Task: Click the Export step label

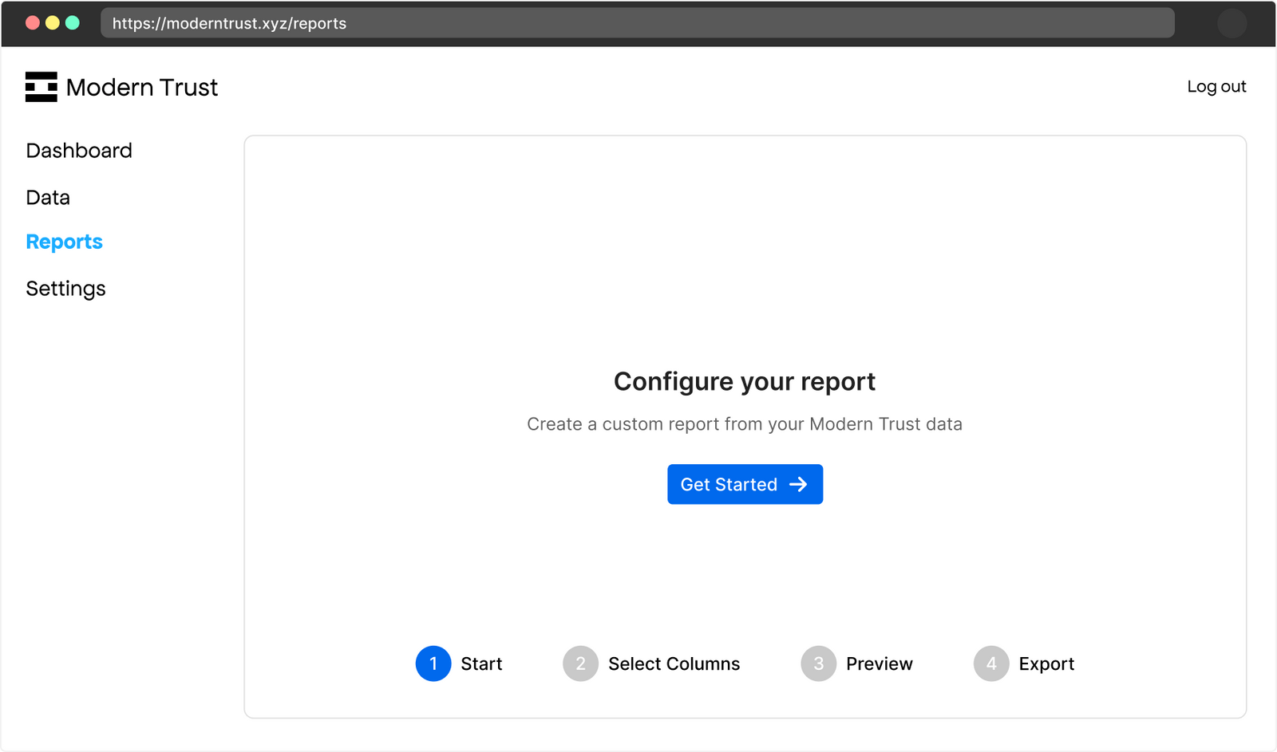Action: [1046, 663]
